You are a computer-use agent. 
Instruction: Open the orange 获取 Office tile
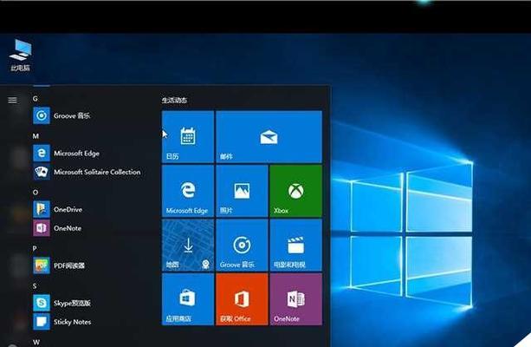(x=242, y=299)
